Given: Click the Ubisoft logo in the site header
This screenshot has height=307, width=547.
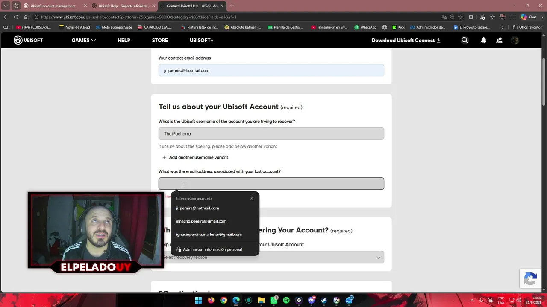Looking at the screenshot, I should (x=28, y=41).
